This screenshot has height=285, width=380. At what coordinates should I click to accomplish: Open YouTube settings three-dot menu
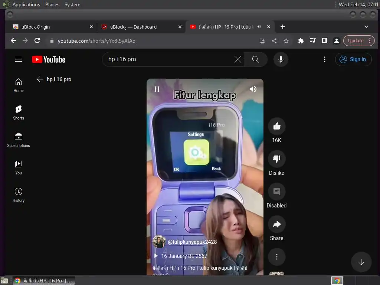pyautogui.click(x=324, y=59)
